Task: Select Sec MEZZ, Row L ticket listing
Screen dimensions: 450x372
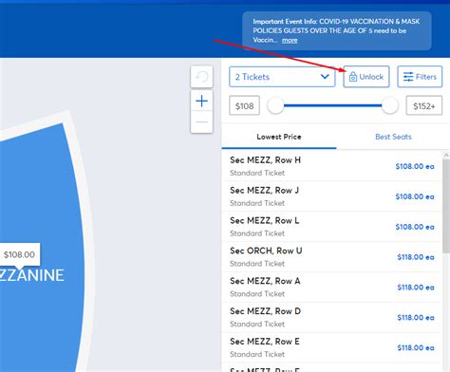Action: coord(331,227)
